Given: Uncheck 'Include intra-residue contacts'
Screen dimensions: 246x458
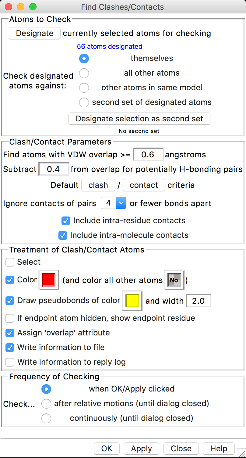Looking at the screenshot, I should click(x=65, y=220).
